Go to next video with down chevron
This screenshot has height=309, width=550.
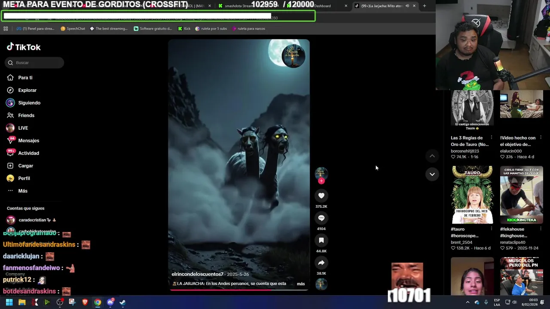coord(432,174)
